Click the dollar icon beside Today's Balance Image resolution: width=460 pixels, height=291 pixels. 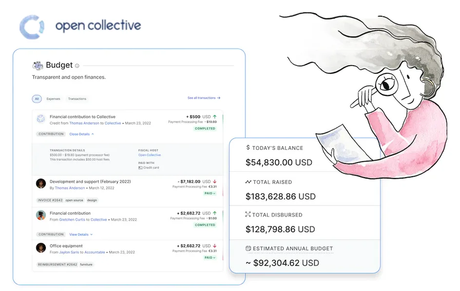(248, 147)
